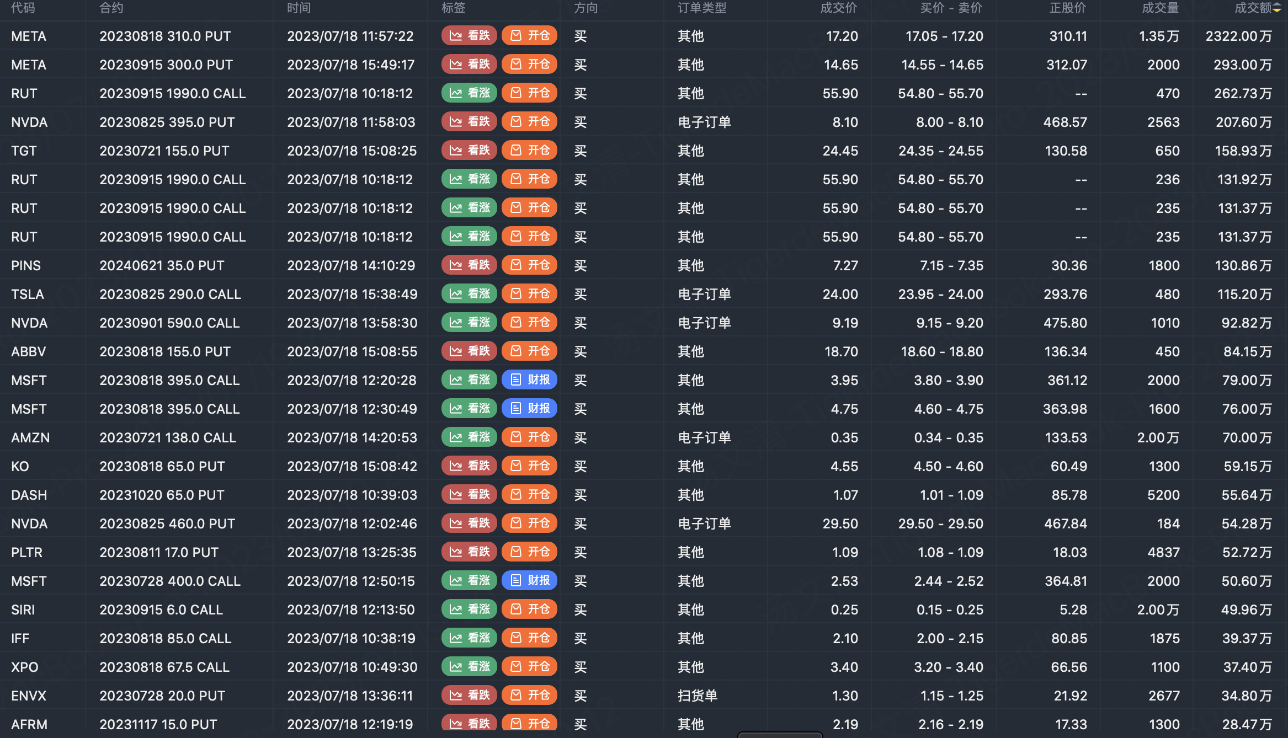
Task: Click 开仓 tag on AMZN row
Action: tap(529, 437)
